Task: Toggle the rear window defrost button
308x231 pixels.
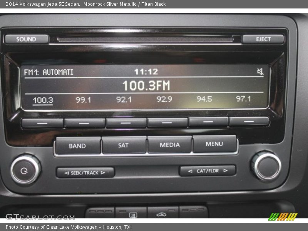Action: click(x=131, y=213)
